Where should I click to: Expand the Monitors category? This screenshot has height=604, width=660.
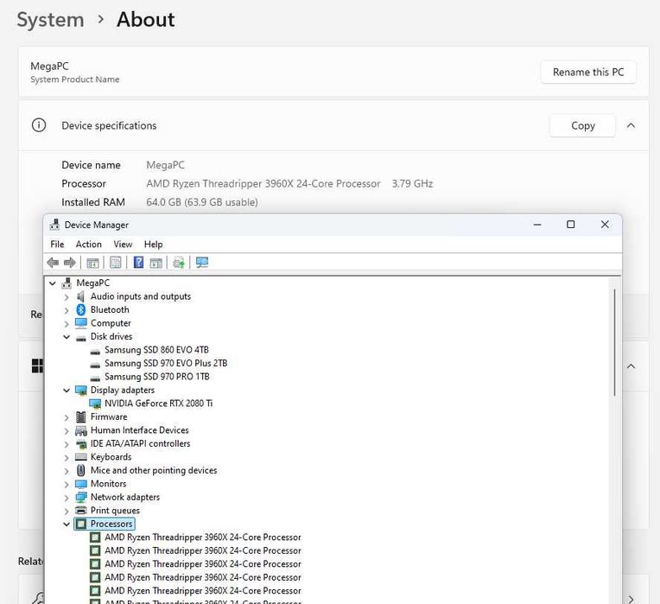(x=67, y=484)
